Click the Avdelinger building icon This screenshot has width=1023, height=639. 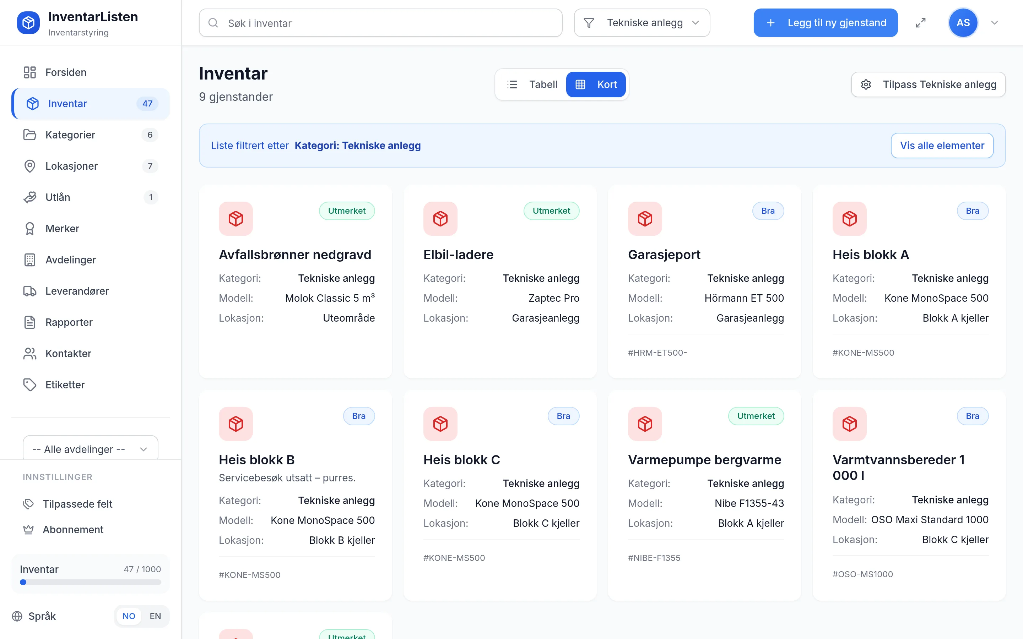pyautogui.click(x=29, y=260)
